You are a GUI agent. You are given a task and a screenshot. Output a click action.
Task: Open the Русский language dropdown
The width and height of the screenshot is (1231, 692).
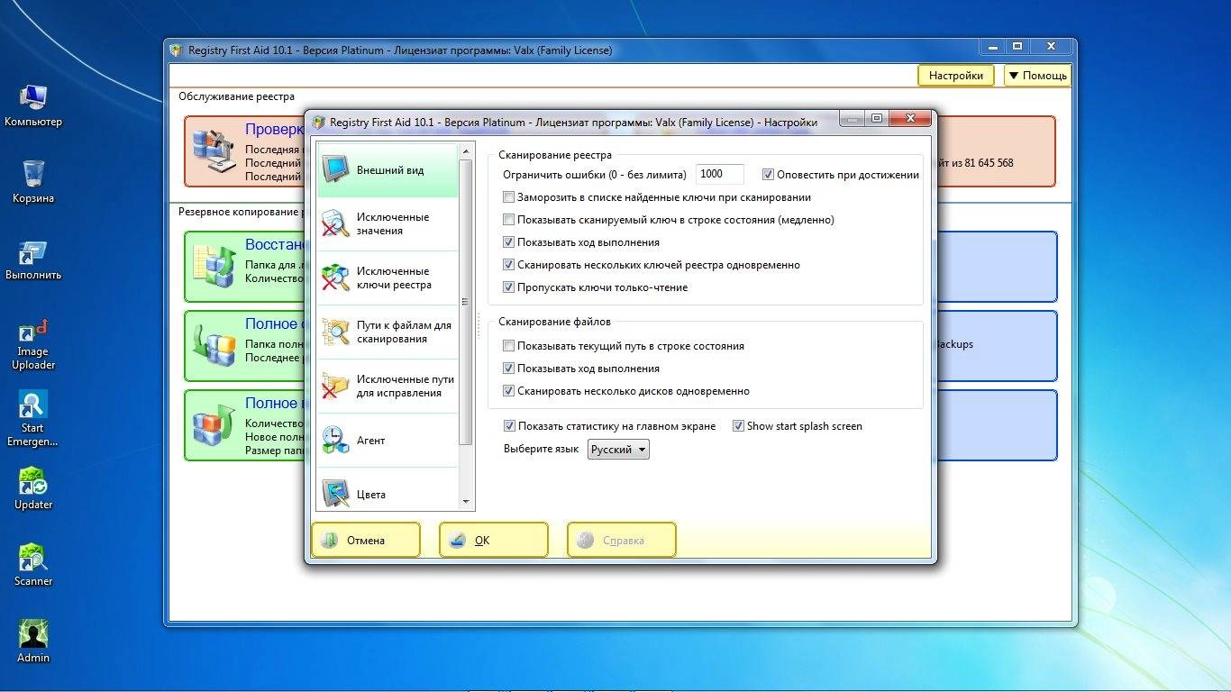618,449
